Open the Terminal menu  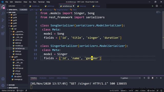pos(41,2)
